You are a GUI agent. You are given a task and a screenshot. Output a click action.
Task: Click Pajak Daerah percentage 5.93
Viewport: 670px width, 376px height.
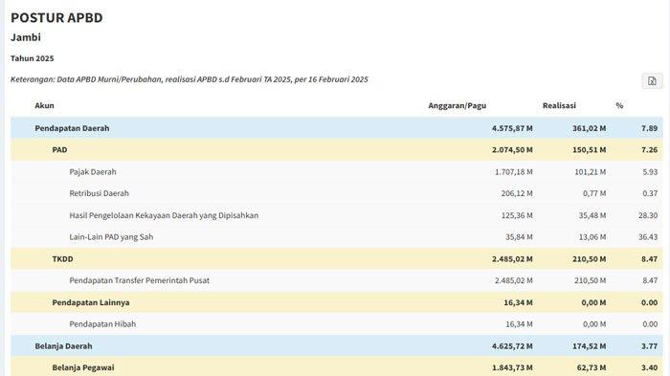tap(650, 172)
